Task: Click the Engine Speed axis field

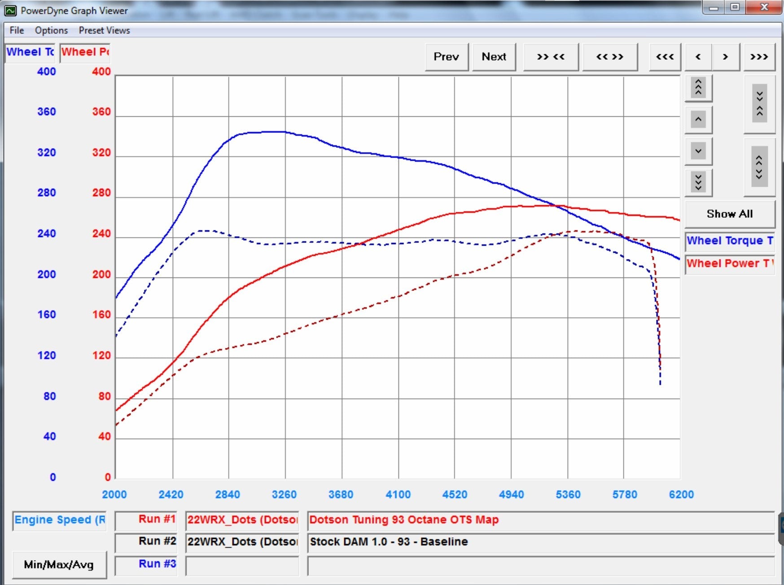Action: [x=60, y=520]
